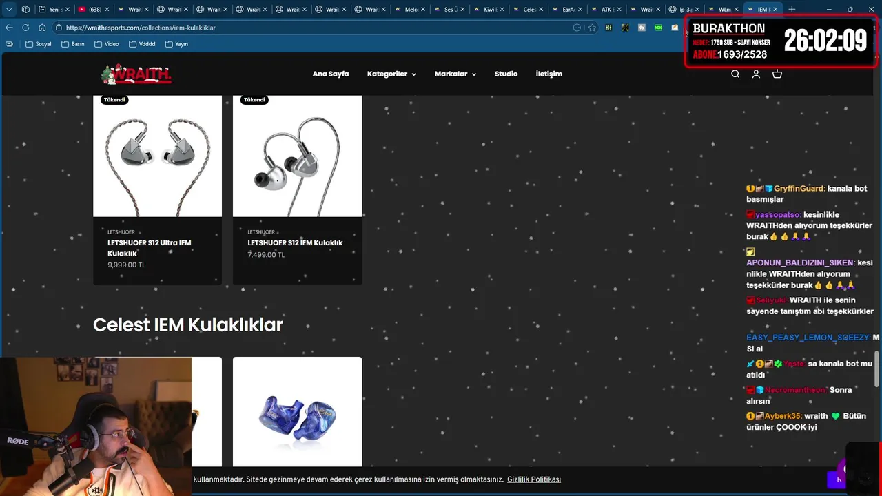This screenshot has height=496, width=882.
Task: Select the yassopatso chat username
Action: click(x=778, y=215)
